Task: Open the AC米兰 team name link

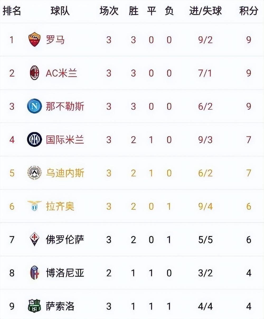Action: 62,73
